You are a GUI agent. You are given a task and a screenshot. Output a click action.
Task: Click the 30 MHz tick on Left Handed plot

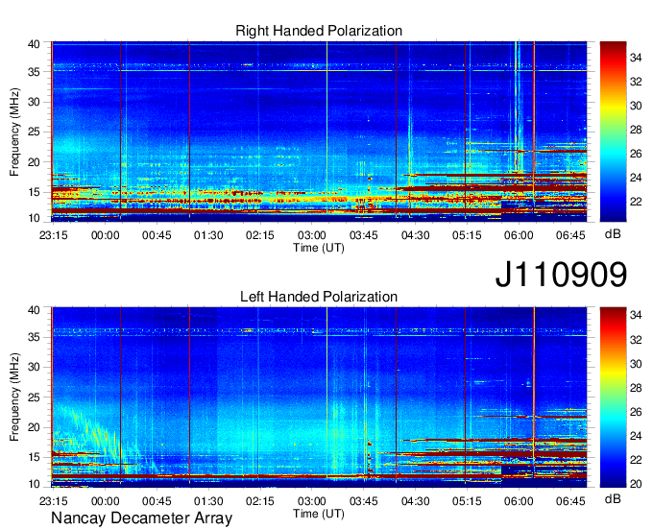tap(34, 367)
